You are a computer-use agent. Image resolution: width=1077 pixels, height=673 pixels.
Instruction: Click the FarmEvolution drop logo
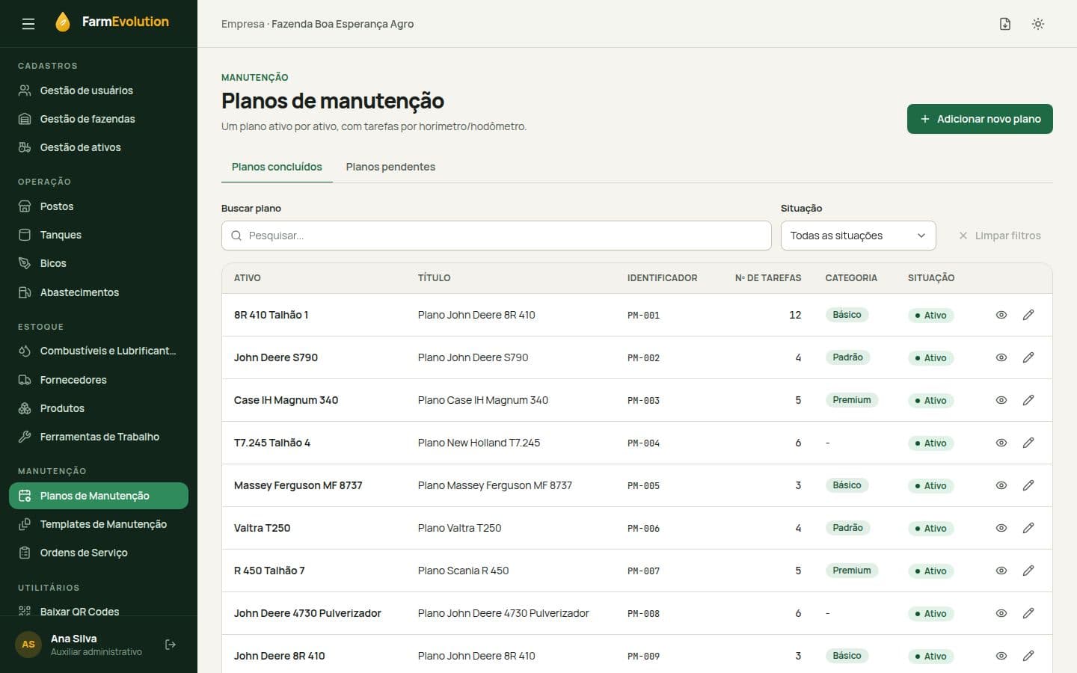(63, 22)
